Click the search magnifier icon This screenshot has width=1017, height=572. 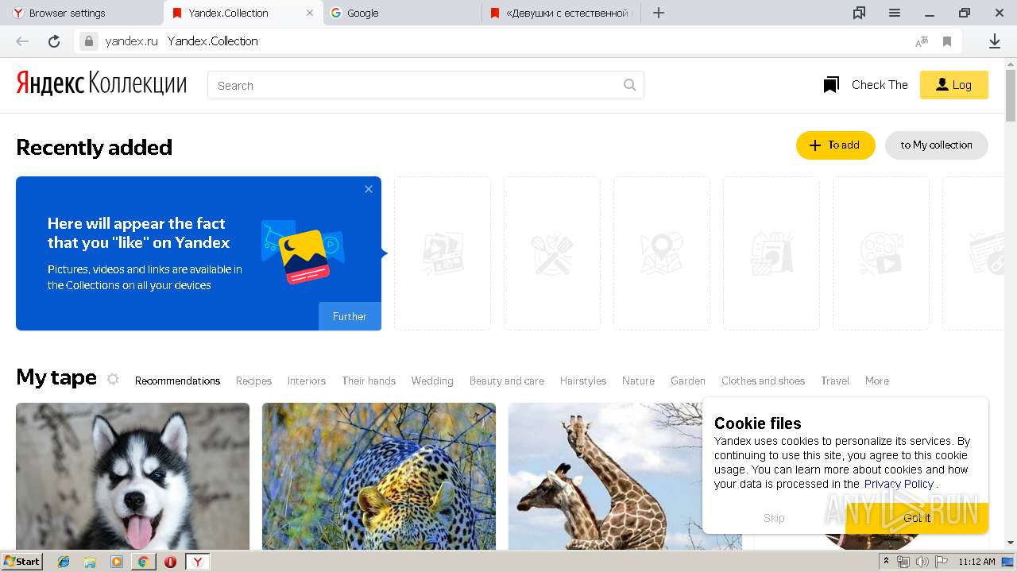pos(629,85)
